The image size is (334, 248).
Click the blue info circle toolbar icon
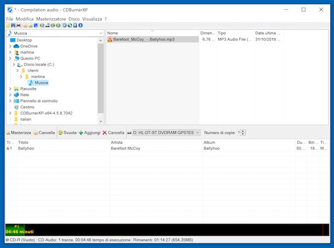[x=80, y=26]
